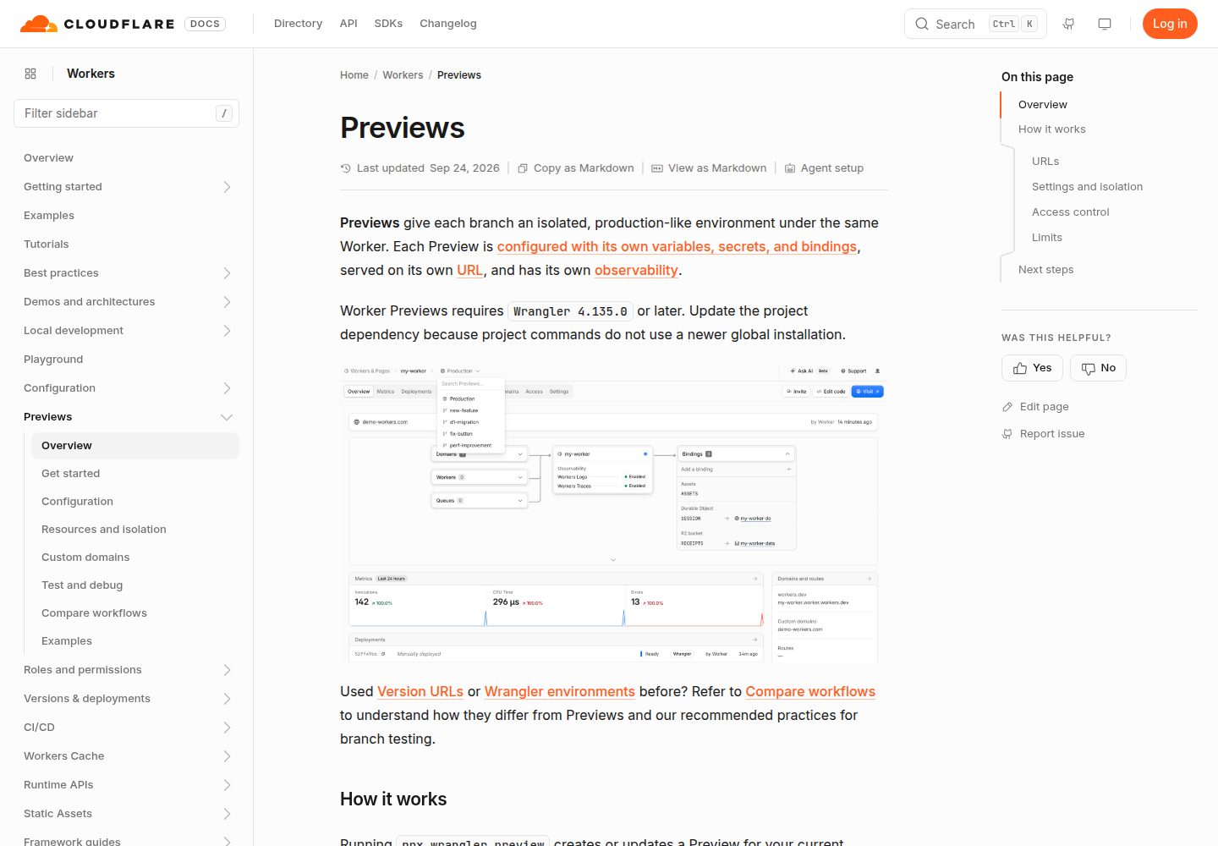Open Resources and isolation sidebar page
1218x846 pixels.
point(104,530)
